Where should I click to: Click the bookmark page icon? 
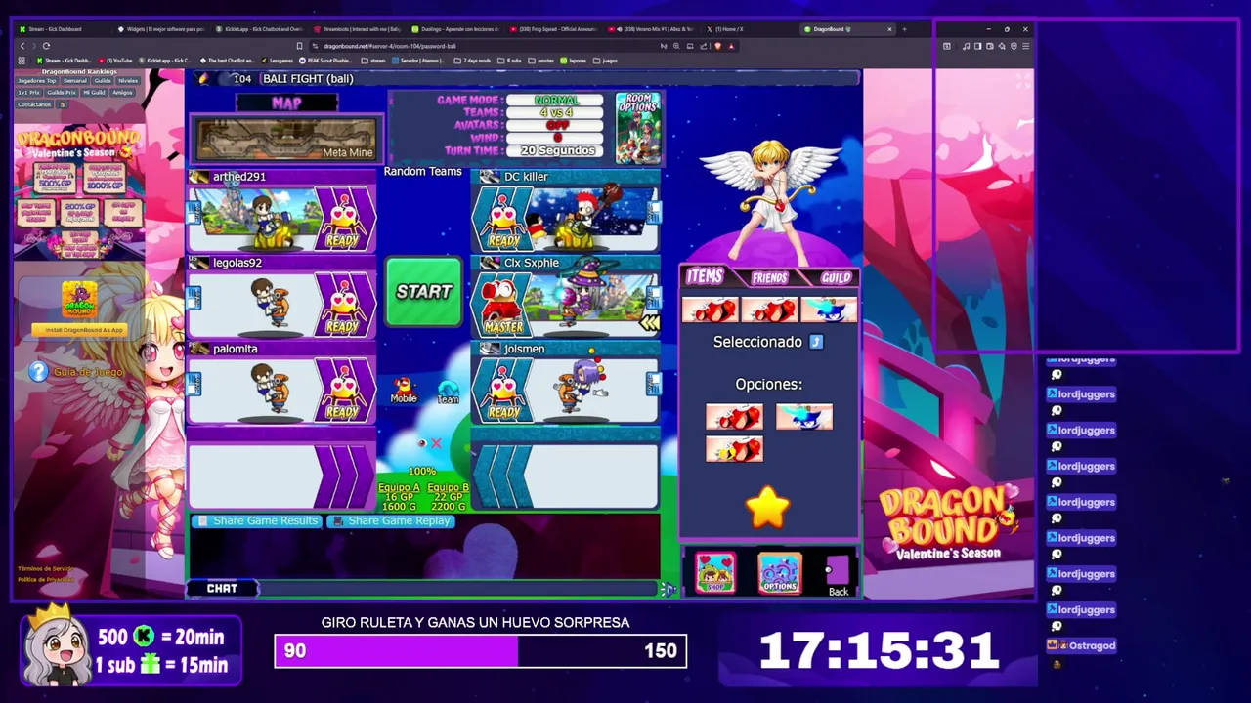tap(299, 46)
